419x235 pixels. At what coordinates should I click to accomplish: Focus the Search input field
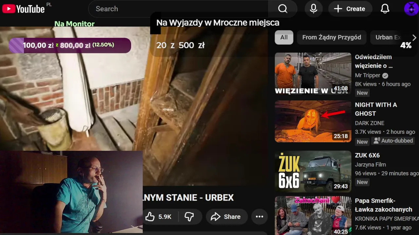point(178,9)
